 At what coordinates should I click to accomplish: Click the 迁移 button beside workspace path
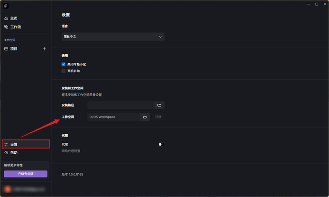[158, 117]
